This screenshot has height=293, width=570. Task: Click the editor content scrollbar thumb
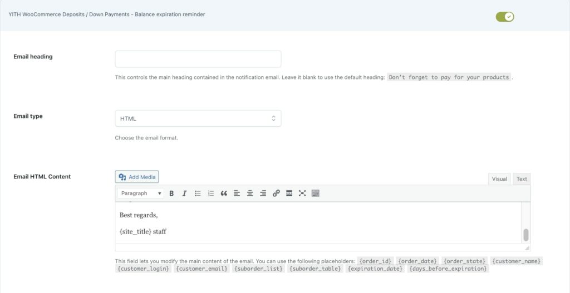click(525, 235)
